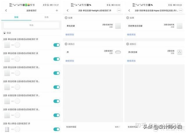Toggle 主卧 长按右键 automation switch
The image size is (186, 133).
click(x=57, y=115)
